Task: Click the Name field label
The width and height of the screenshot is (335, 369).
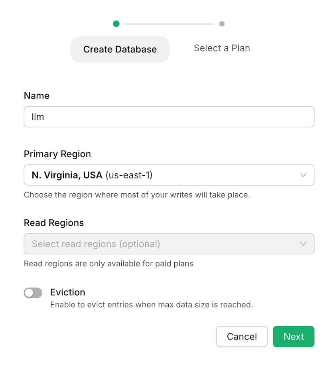Action: click(x=37, y=95)
